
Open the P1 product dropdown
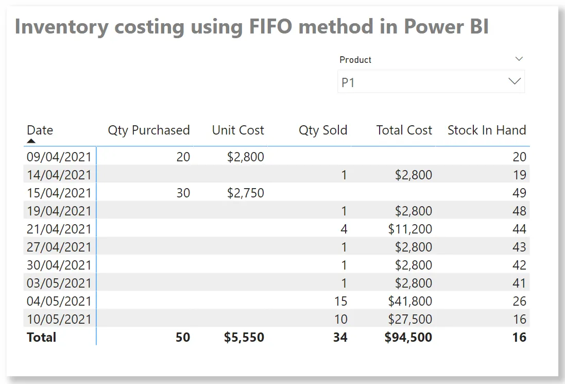(x=431, y=82)
